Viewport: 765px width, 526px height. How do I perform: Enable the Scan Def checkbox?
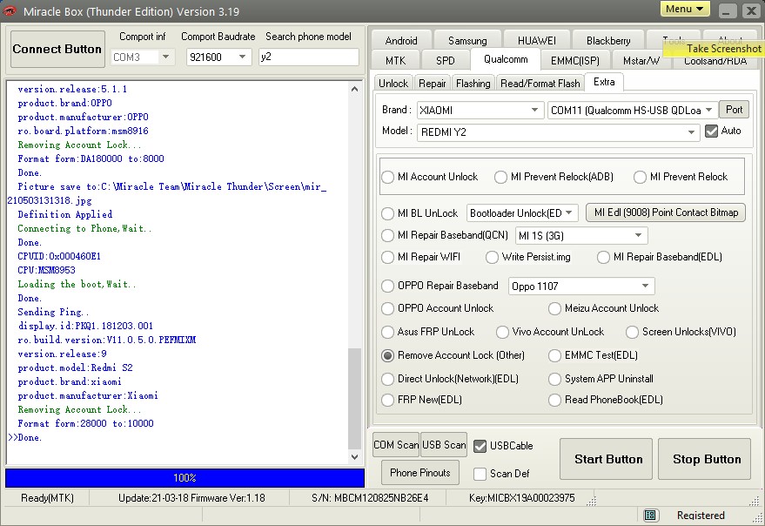click(x=480, y=474)
